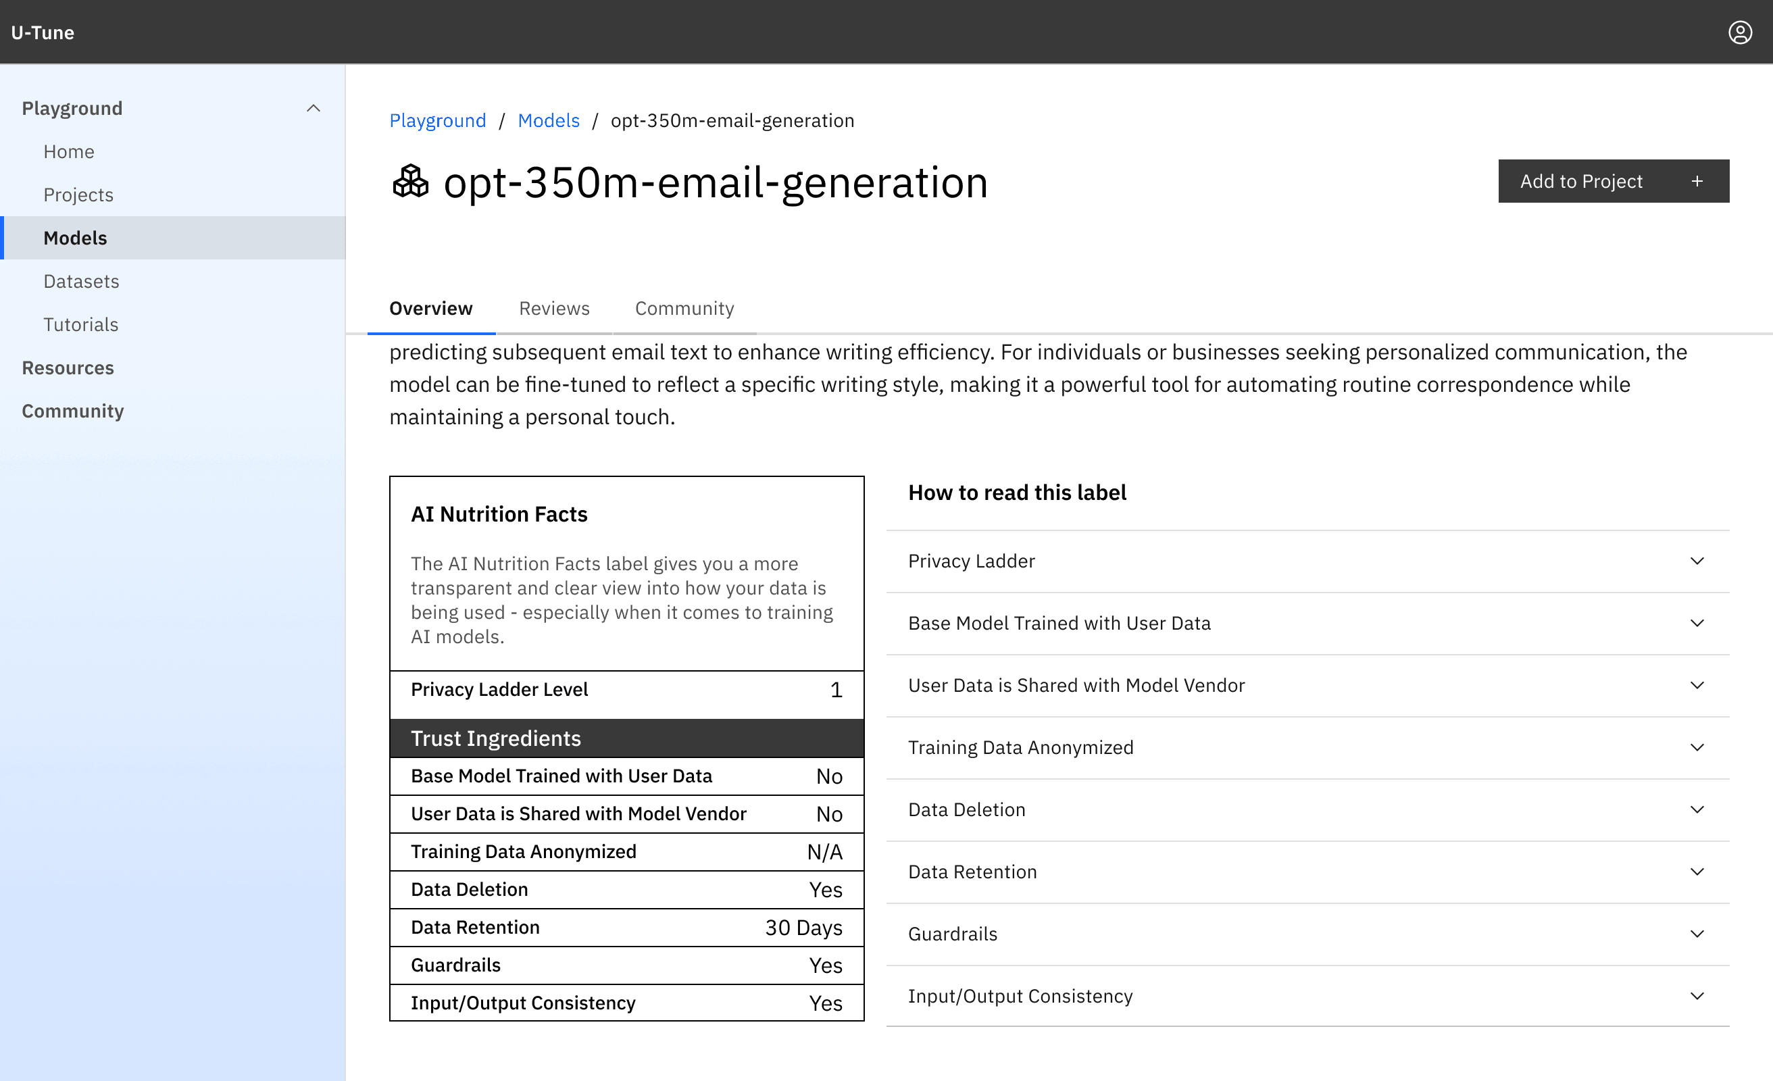Switch to the Community tab
The width and height of the screenshot is (1773, 1081).
pyautogui.click(x=684, y=309)
